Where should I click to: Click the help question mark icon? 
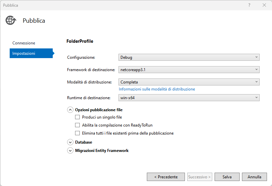(x=249, y=5)
